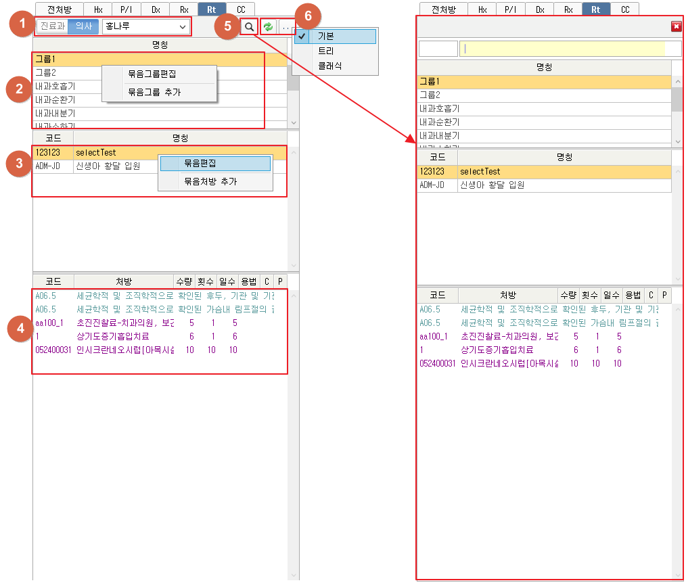Viewport: 686px width, 585px height.
Task: Select 묶음처방 추가 in the context menu
Action: pyautogui.click(x=210, y=181)
